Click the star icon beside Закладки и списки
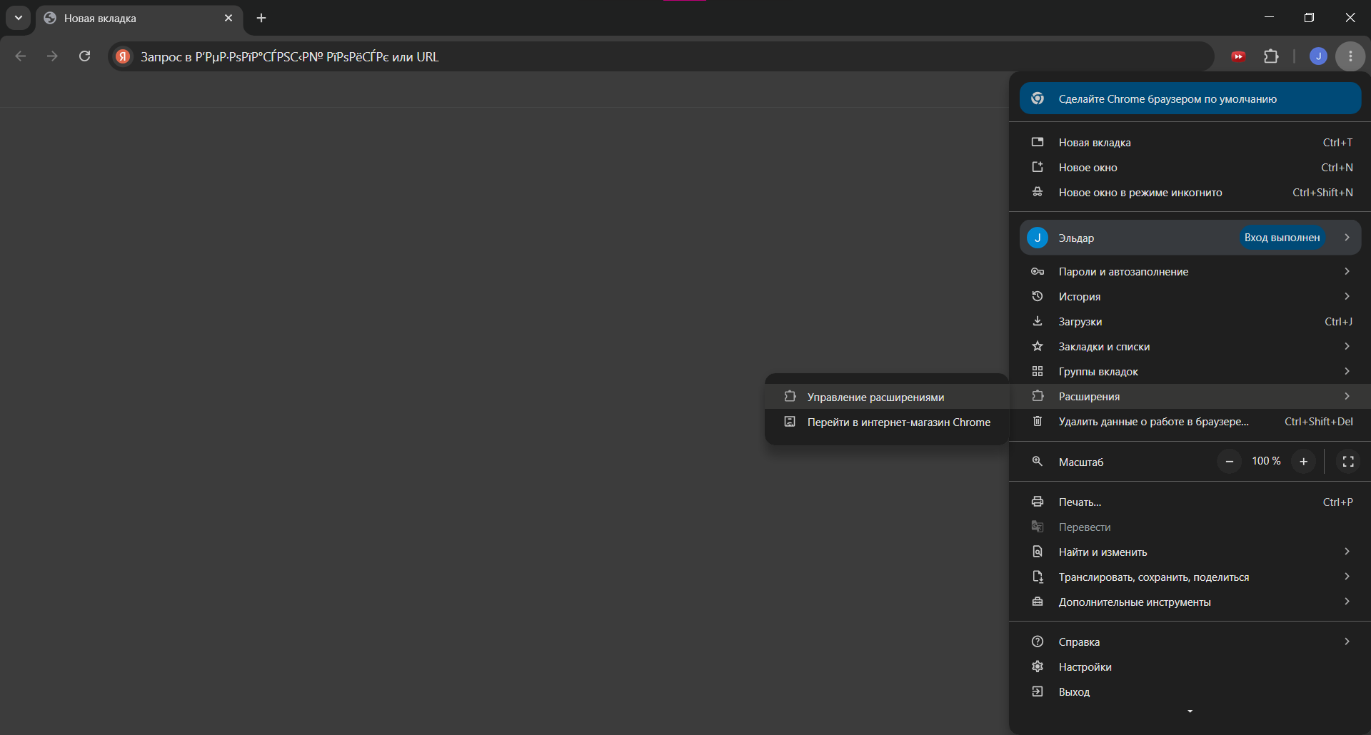1371x735 pixels. (1038, 346)
